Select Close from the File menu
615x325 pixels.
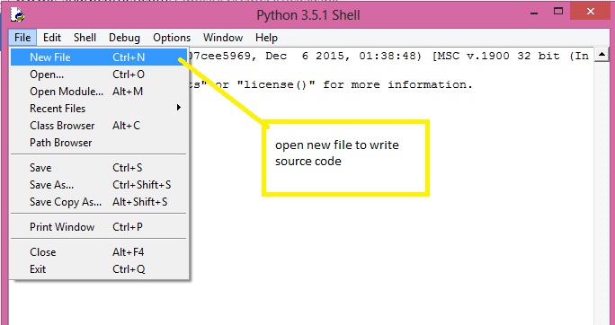pos(98,251)
